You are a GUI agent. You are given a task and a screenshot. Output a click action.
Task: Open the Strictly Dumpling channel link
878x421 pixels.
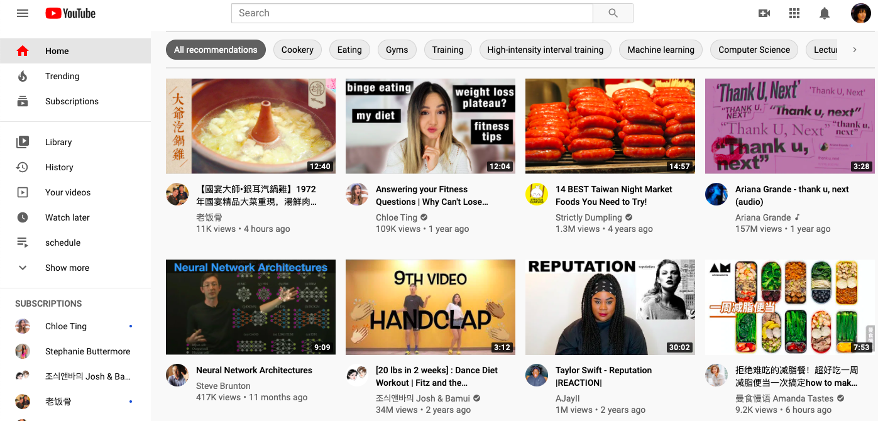pos(588,217)
